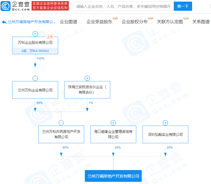Collapse the node above 兰州万科企业有限公司
This screenshot has height=184, width=211.
click(35, 78)
